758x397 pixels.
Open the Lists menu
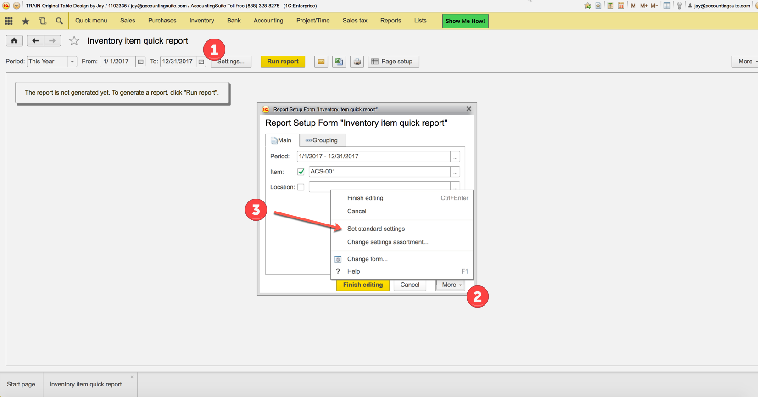(x=420, y=21)
